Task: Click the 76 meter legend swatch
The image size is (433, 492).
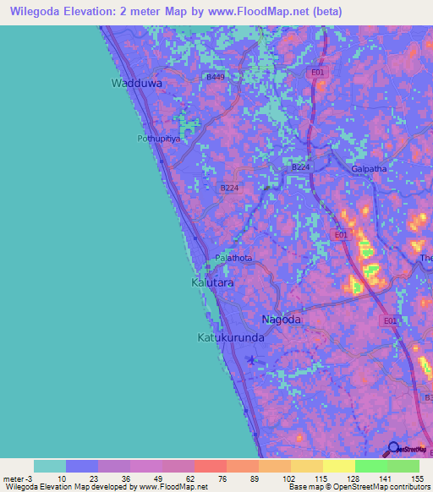Action: point(243,467)
